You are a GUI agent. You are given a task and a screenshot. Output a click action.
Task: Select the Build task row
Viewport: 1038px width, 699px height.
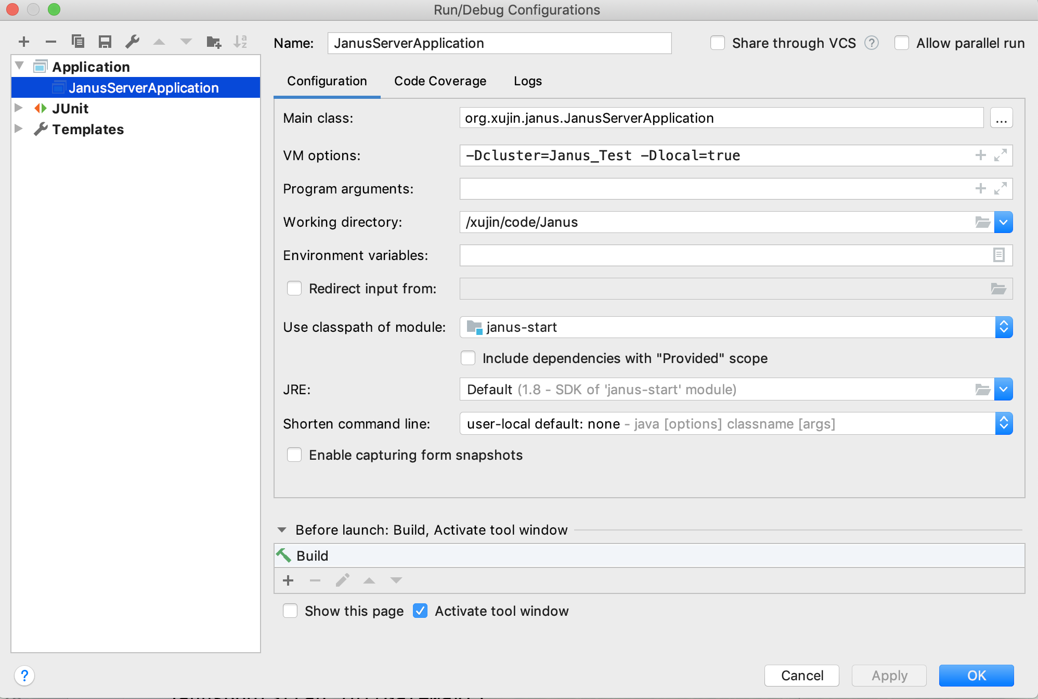pyautogui.click(x=649, y=555)
